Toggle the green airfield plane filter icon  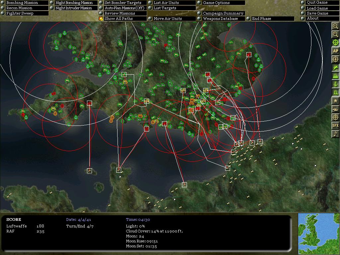[335, 67]
